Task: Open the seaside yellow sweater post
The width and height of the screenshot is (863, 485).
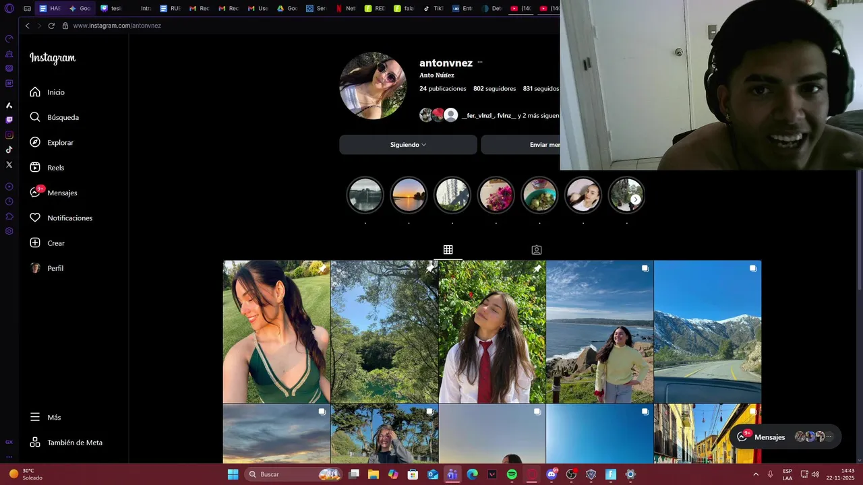Action: pos(599,331)
